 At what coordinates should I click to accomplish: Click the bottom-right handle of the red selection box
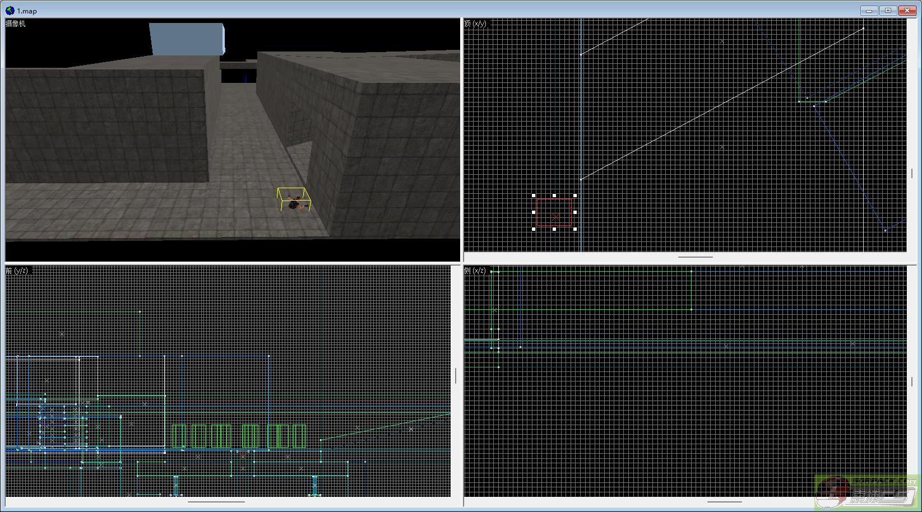(575, 229)
